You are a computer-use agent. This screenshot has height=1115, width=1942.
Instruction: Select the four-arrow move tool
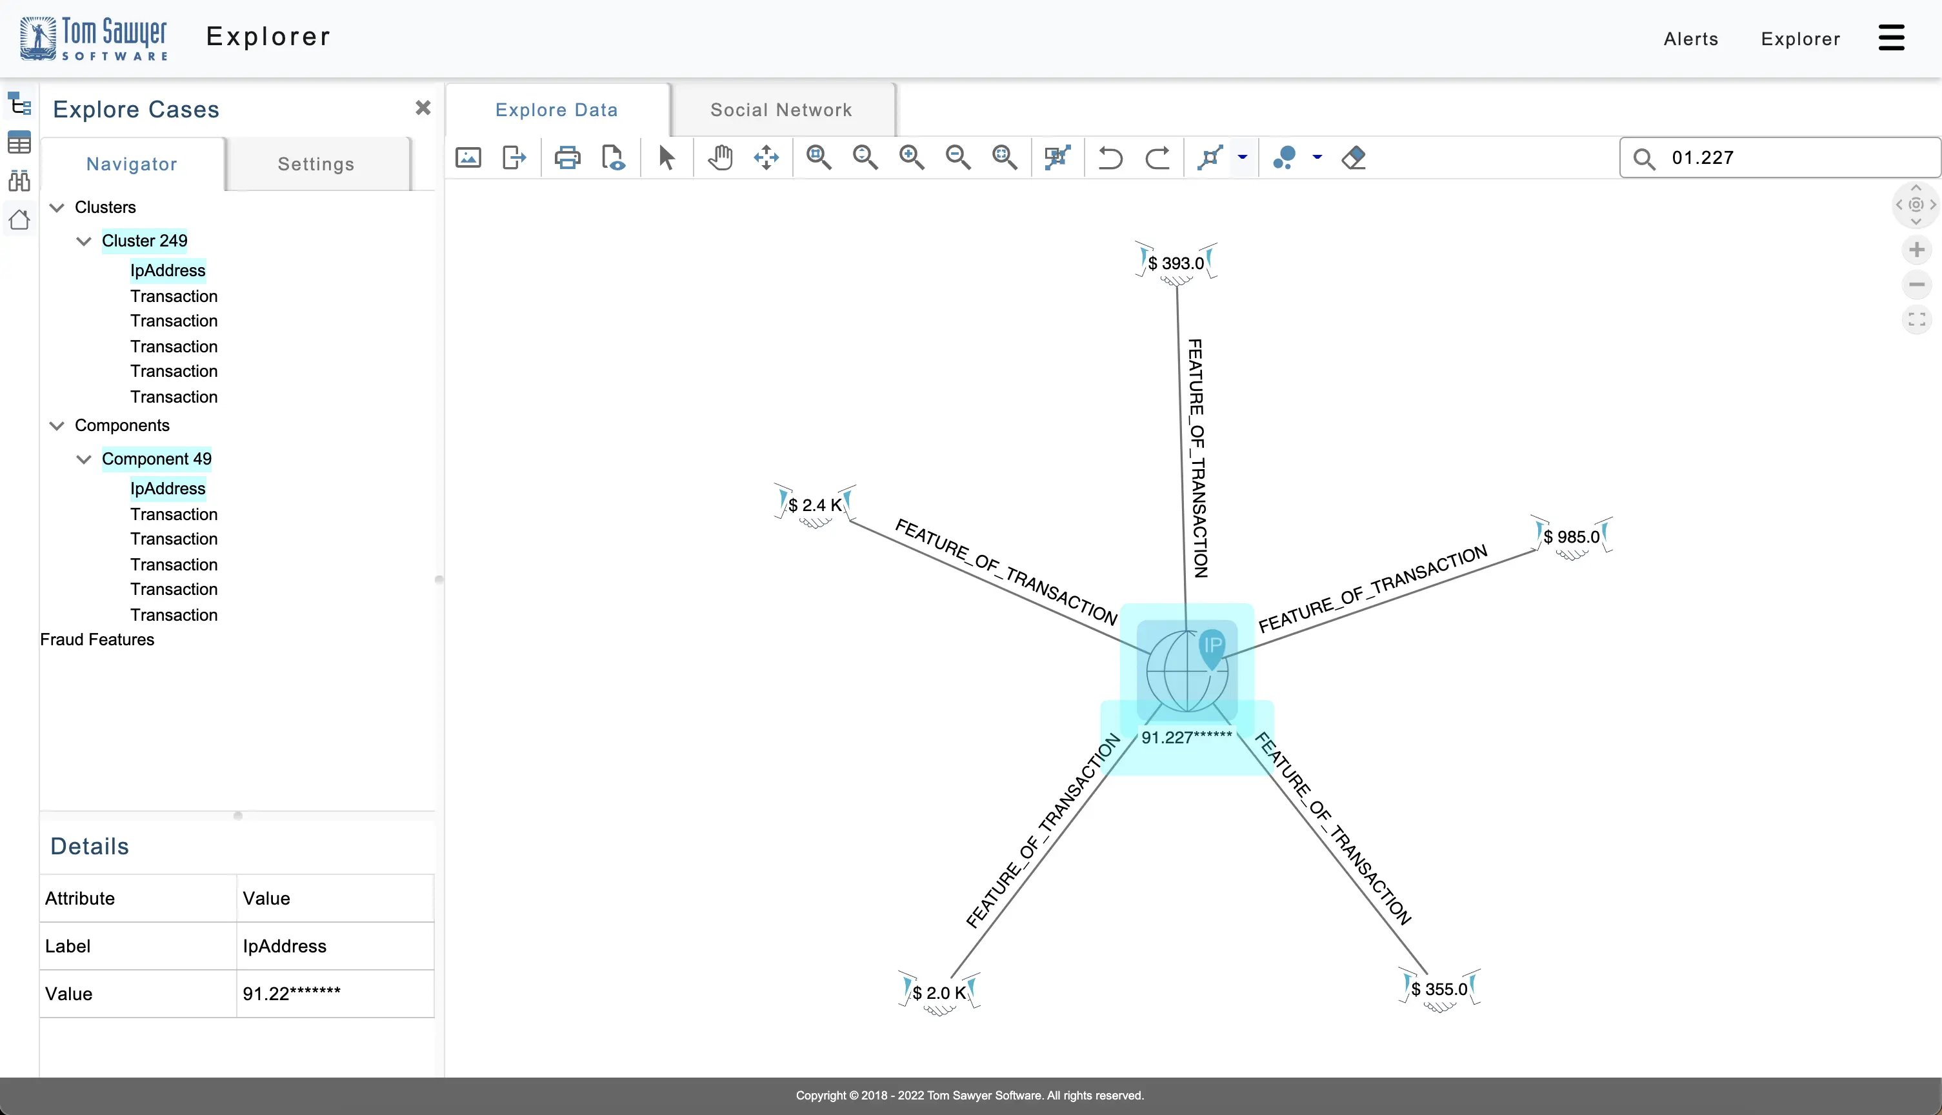click(x=766, y=157)
